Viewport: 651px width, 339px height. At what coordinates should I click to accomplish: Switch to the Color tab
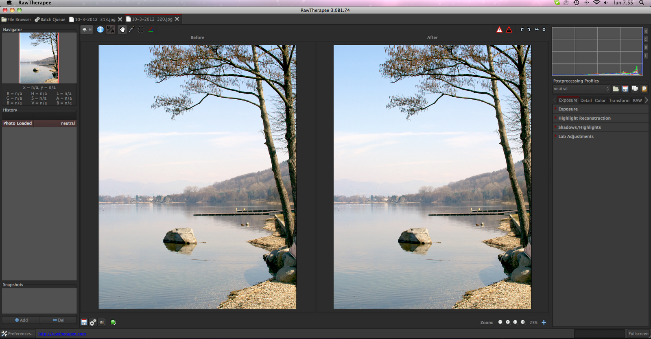[x=600, y=101]
